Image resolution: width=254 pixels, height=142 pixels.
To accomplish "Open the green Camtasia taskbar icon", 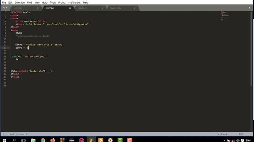I will 120,140.
